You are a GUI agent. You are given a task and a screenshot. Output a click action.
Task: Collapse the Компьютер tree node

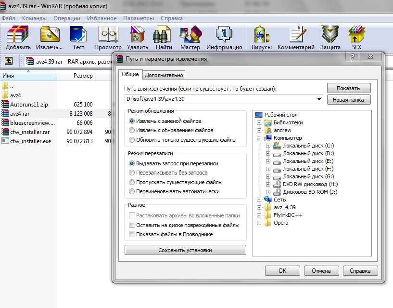pos(259,138)
